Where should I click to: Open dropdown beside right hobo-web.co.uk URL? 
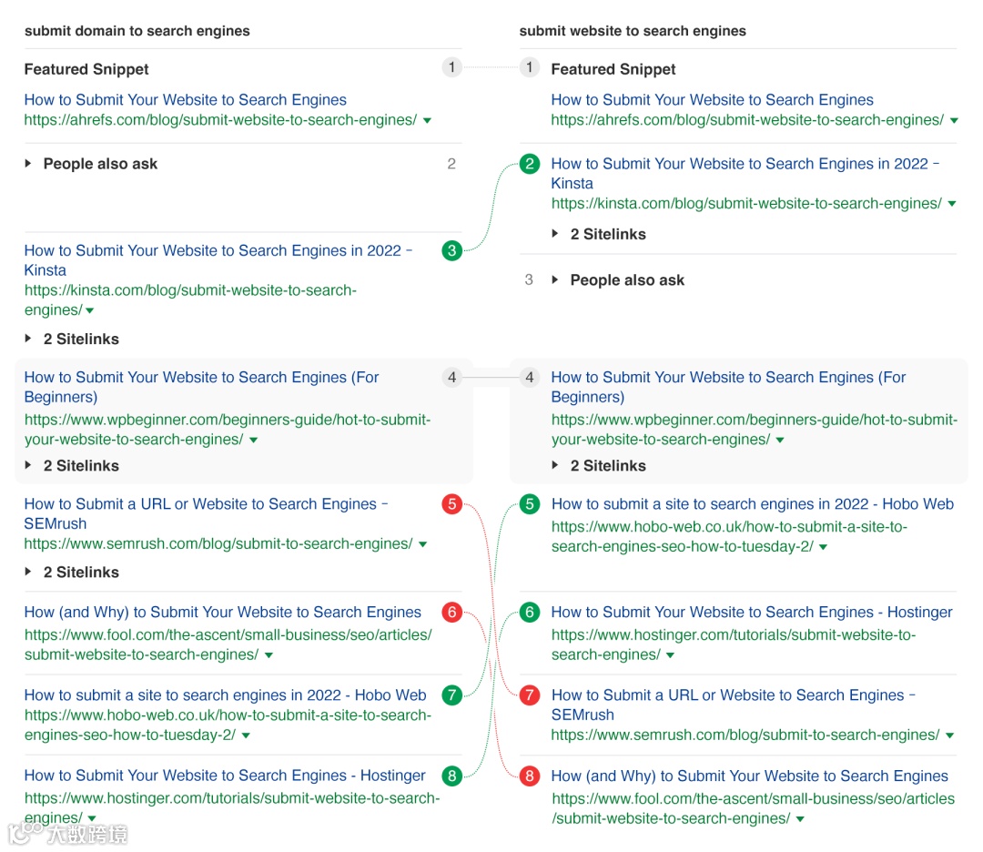point(823,547)
